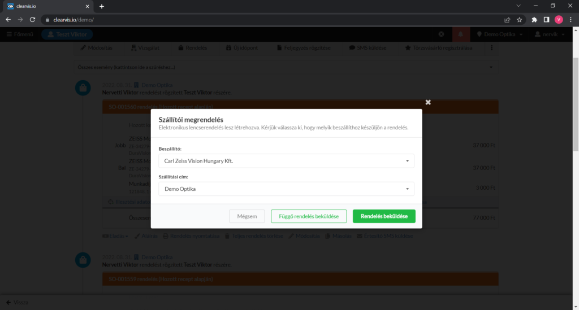Open the Beszállító supplier dropdown
579x310 pixels.
(286, 161)
